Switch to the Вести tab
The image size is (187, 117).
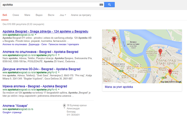51,15
